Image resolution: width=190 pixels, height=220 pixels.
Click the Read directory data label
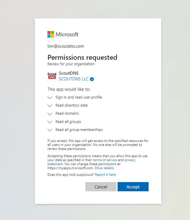pos(72,105)
